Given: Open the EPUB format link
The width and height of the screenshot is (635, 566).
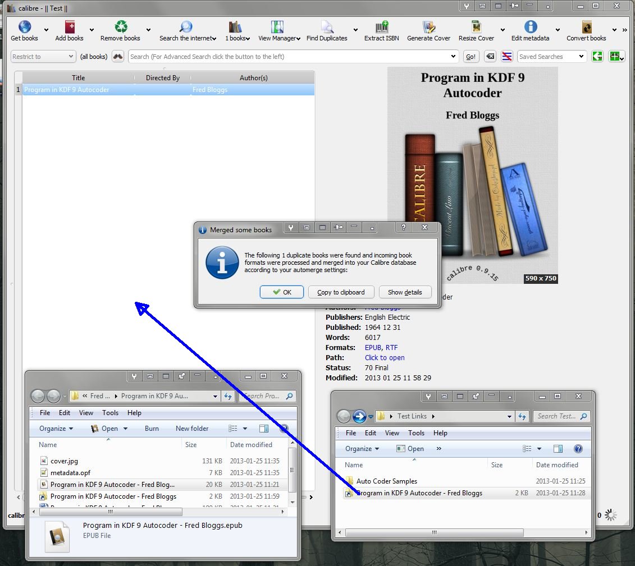Looking at the screenshot, I should pos(373,348).
